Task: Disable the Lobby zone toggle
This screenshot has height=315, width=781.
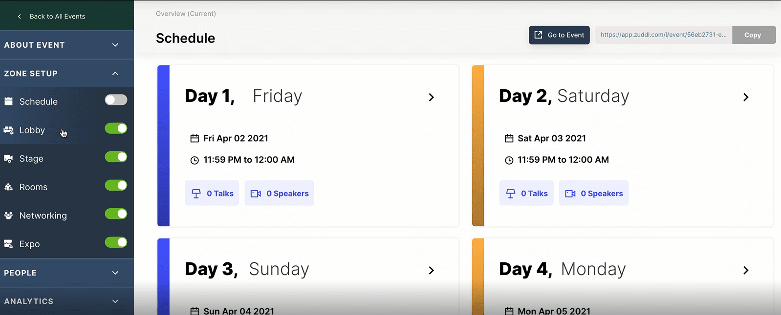Action: 116,128
